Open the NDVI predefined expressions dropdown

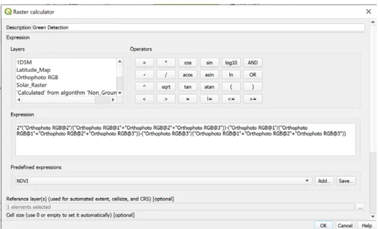pyautogui.click(x=164, y=180)
